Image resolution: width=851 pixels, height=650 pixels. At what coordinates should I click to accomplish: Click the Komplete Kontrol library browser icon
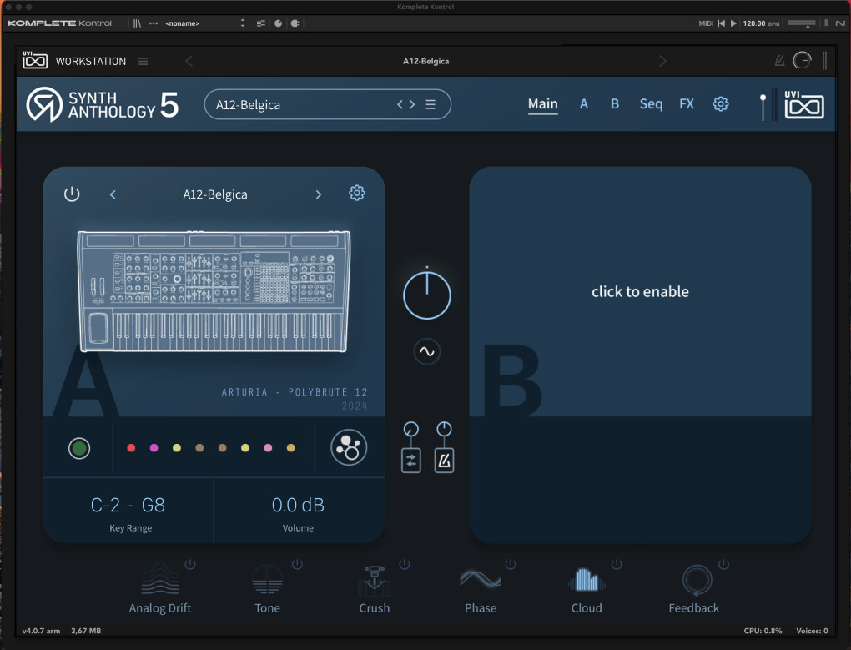click(137, 23)
